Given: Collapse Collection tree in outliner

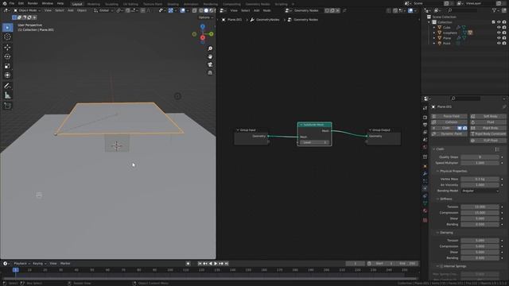Looking at the screenshot, I should click(429, 22).
